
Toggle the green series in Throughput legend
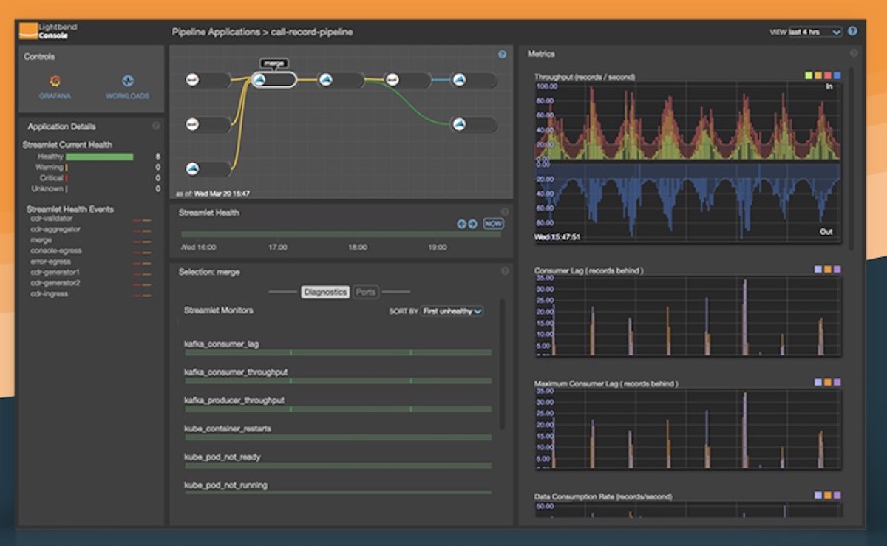click(809, 75)
